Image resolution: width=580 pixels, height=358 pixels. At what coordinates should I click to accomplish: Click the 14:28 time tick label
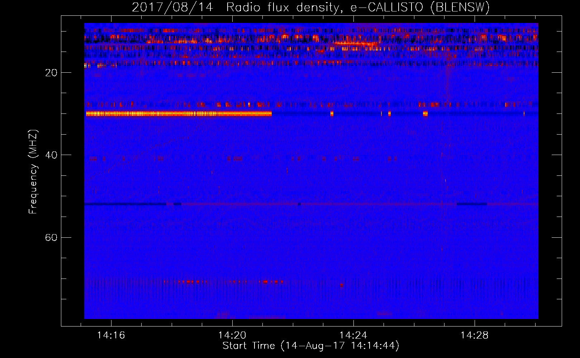click(475, 335)
